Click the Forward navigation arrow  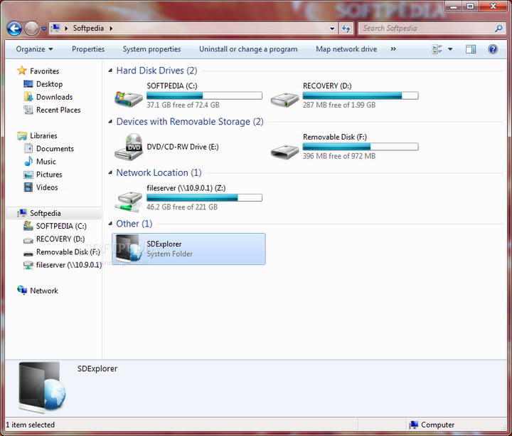click(32, 28)
